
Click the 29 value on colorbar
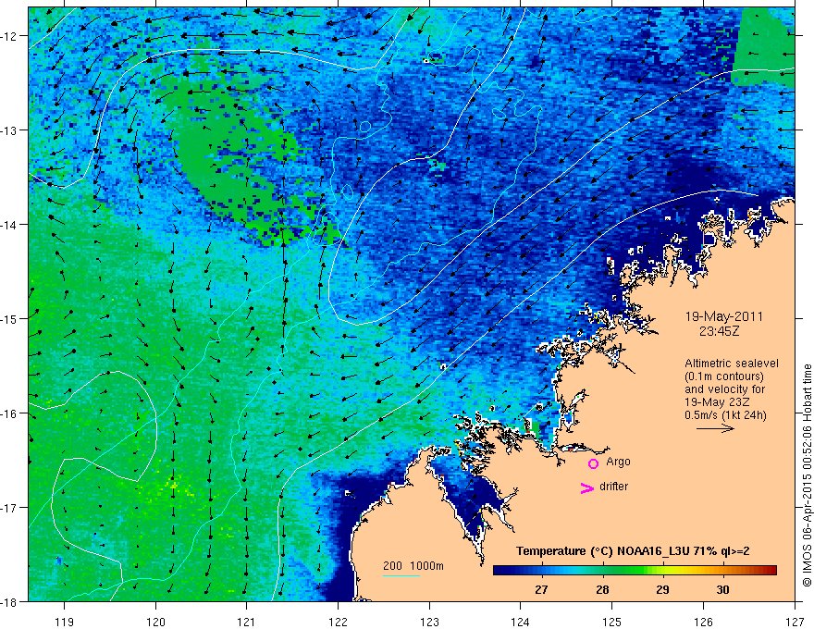[662, 589]
